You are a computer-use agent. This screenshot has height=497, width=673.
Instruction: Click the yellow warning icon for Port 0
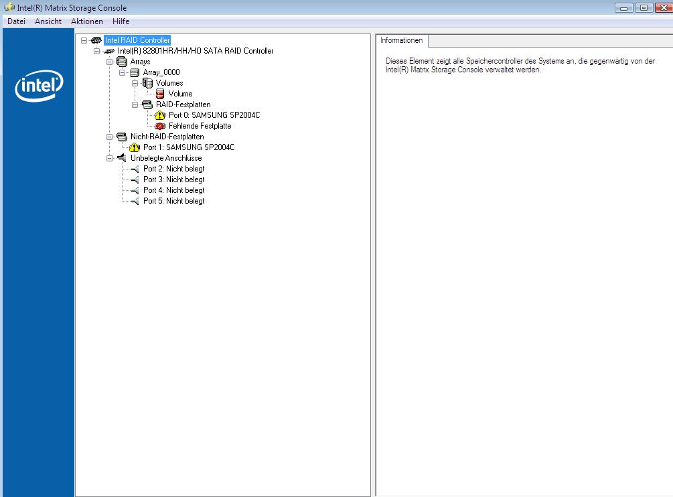coord(160,115)
